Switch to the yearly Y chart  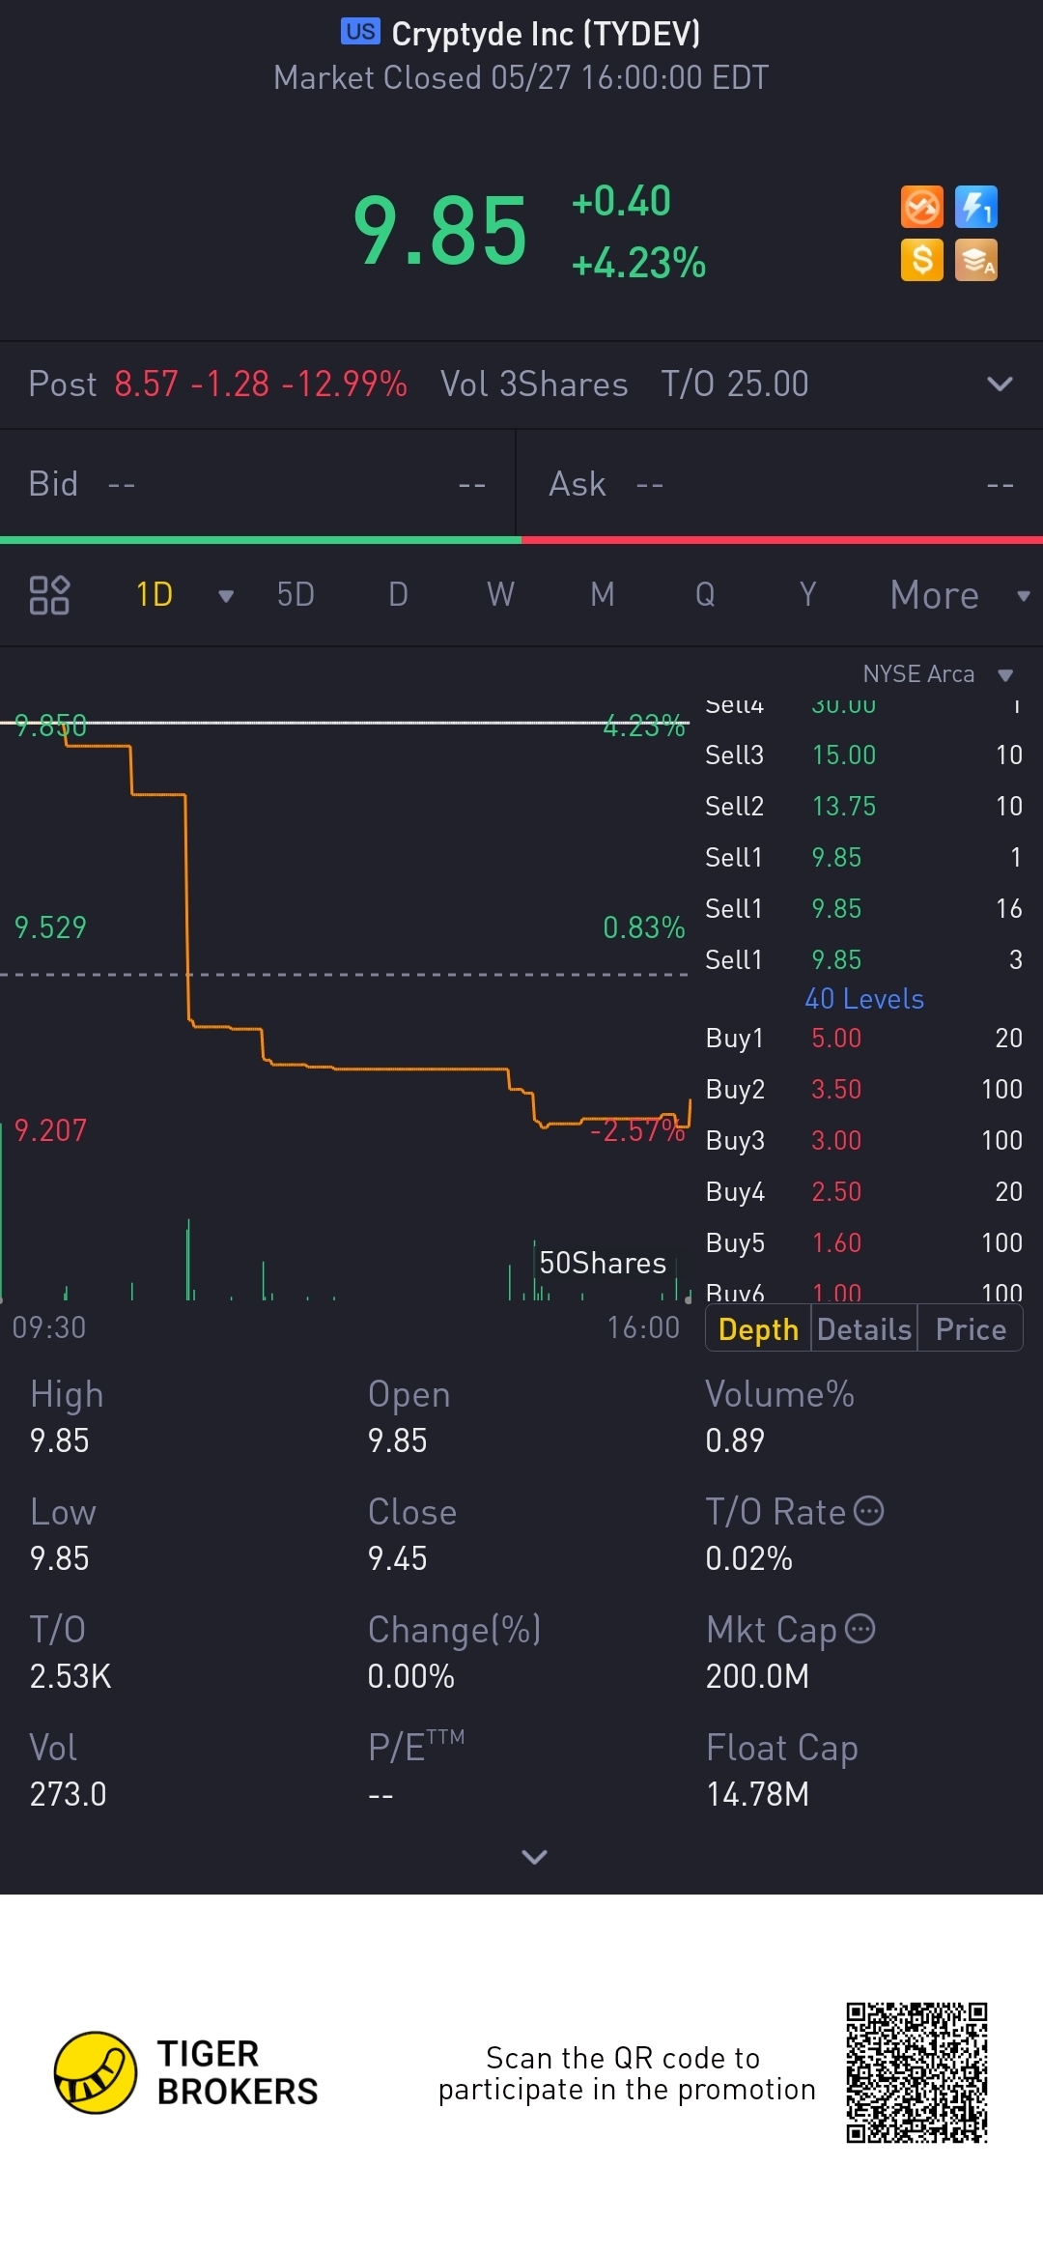click(808, 595)
